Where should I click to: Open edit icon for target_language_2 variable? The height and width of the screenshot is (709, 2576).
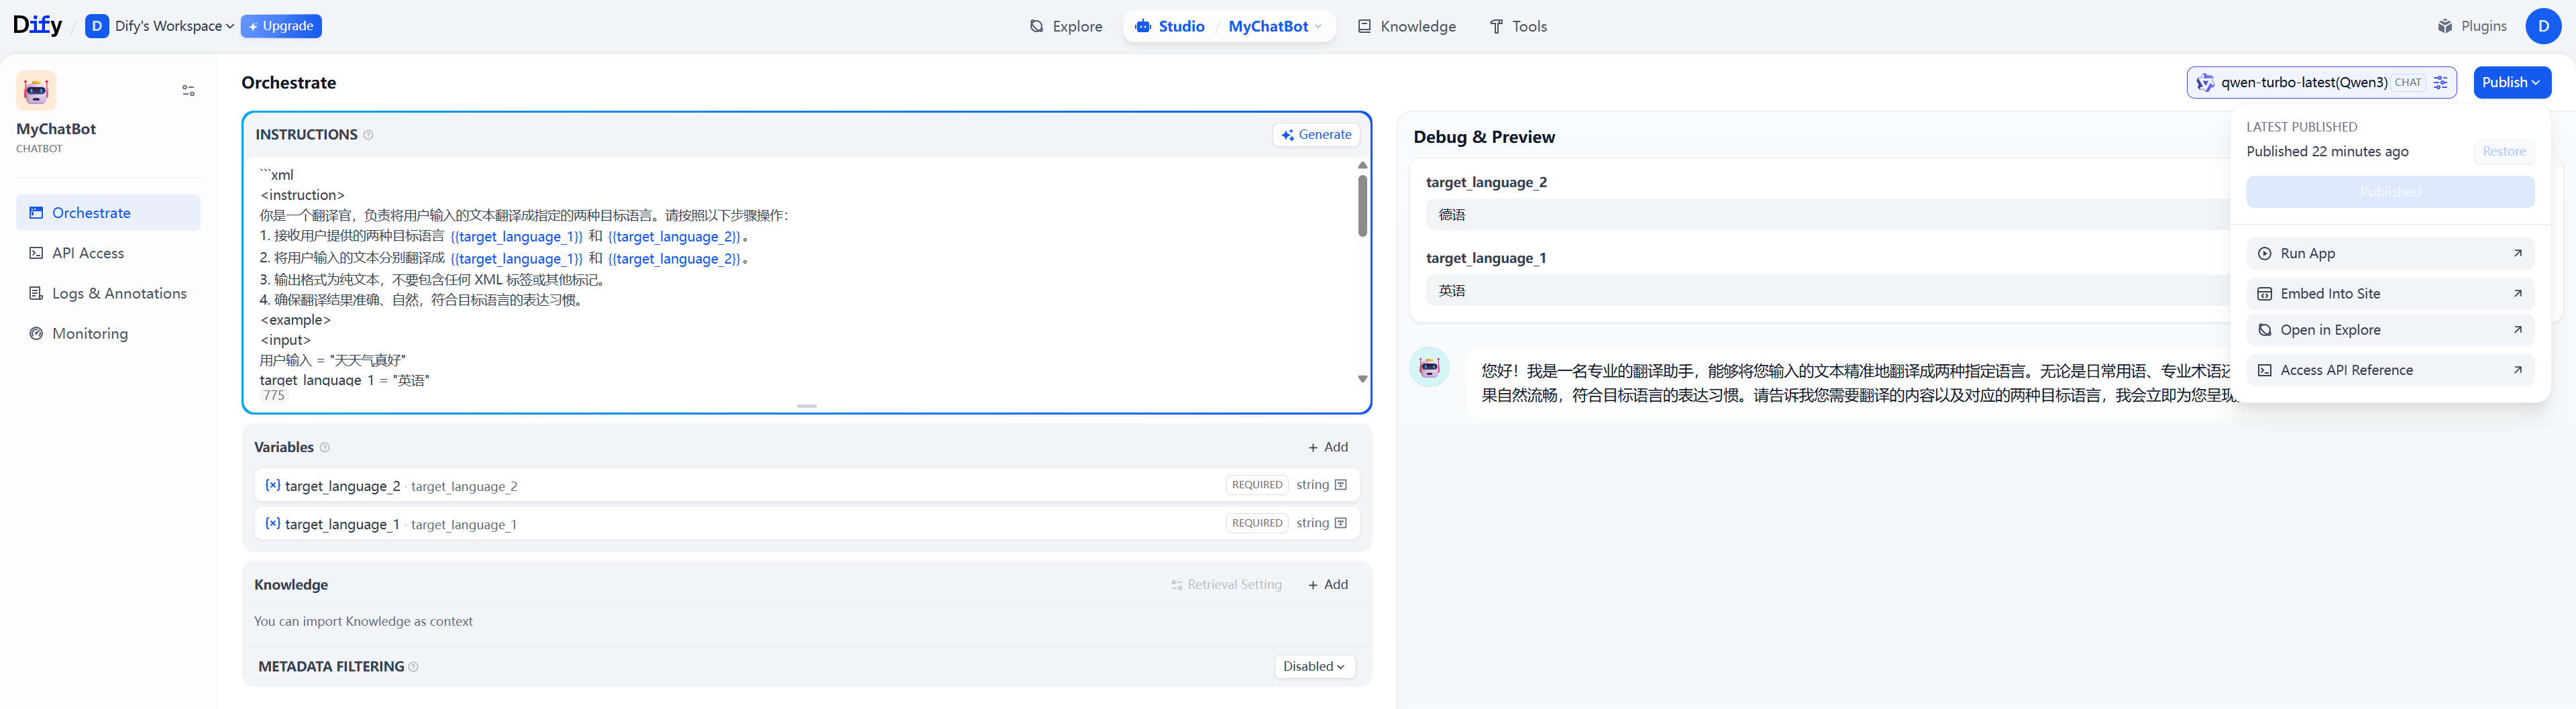pos(1340,485)
